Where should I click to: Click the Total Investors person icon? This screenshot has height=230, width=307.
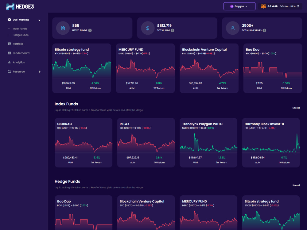[x=233, y=28]
